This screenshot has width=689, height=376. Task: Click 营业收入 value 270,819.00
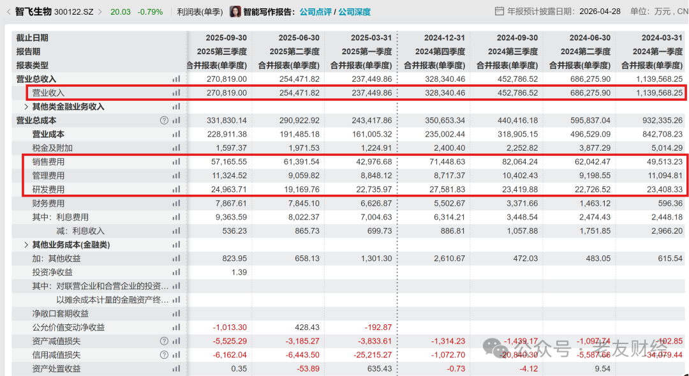[x=226, y=93]
